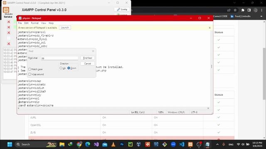Launch Google Chrome from the taskbar

click(79, 144)
